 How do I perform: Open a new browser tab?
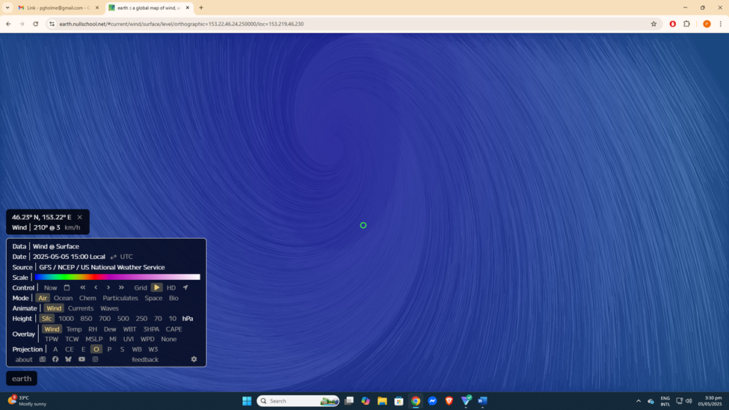201,8
